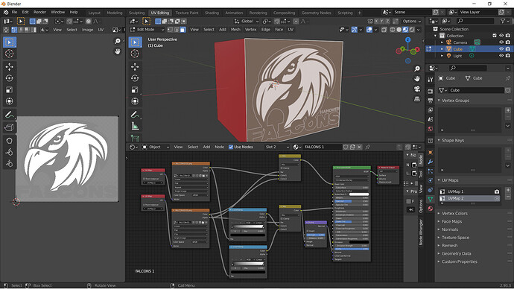
Task: Select the Move tool in 3D viewport
Action: 135,67
